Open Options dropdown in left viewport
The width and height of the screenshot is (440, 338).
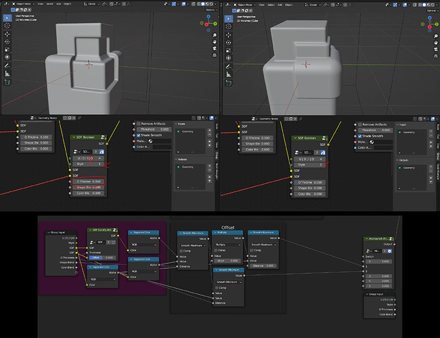211,10
